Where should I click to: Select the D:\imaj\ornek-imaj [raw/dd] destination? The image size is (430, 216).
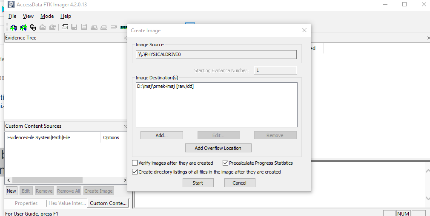click(x=166, y=87)
